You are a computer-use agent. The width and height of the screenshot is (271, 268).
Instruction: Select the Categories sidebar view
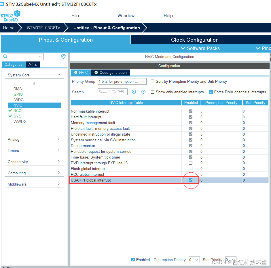14,64
